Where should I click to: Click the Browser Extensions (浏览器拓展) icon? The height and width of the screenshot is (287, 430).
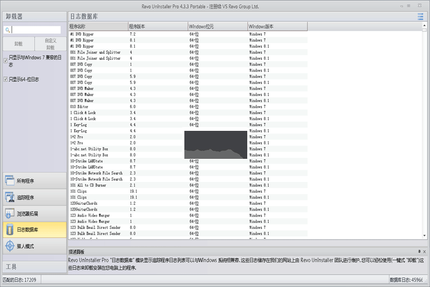tap(10, 213)
